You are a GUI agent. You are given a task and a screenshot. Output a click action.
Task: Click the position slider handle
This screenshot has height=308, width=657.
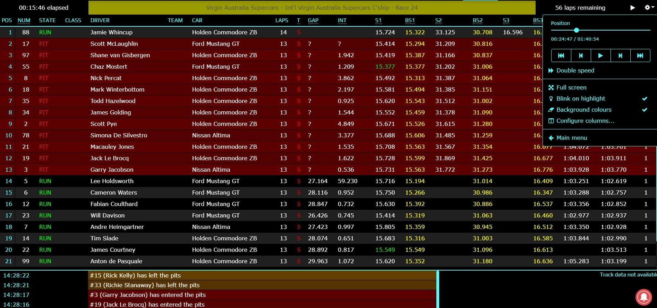(577, 30)
